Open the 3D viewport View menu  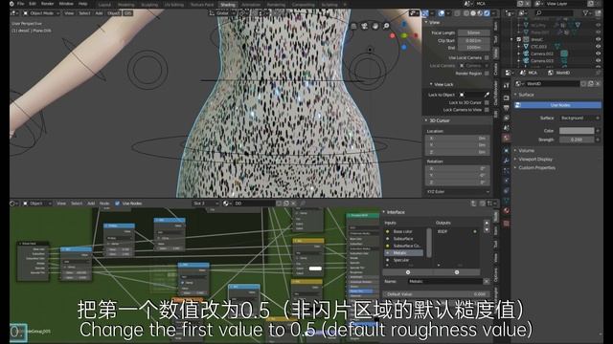69,13
